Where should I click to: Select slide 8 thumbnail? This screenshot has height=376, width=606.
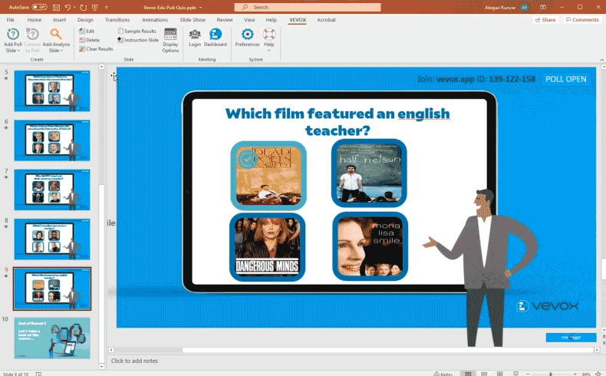point(52,239)
